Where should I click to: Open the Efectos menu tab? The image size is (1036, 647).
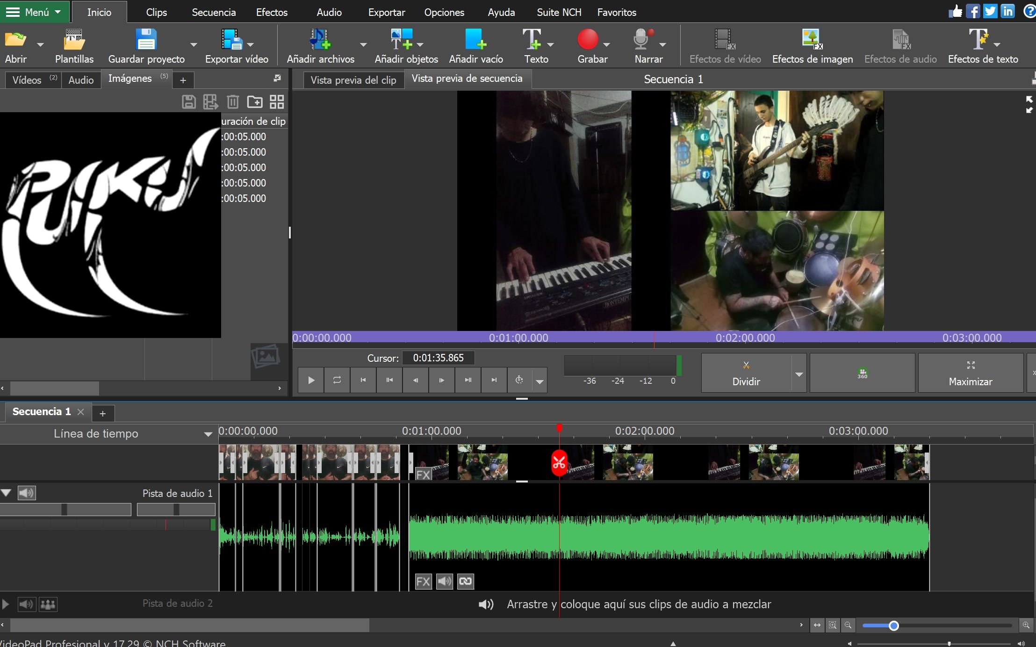pyautogui.click(x=272, y=12)
